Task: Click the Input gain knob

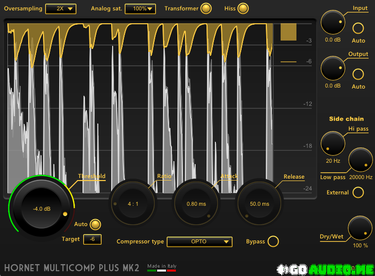Action: 333,22
